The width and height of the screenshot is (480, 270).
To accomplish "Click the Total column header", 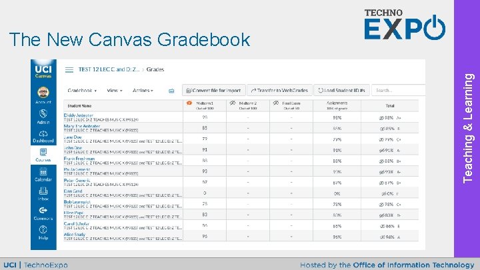I will (x=390, y=105).
